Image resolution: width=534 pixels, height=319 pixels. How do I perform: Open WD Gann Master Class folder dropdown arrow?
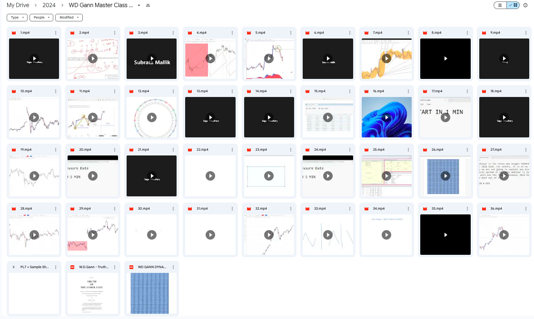click(x=139, y=5)
